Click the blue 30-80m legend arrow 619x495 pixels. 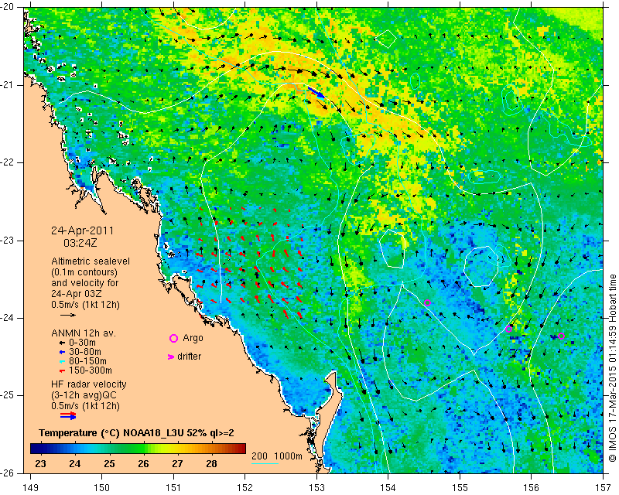point(62,352)
